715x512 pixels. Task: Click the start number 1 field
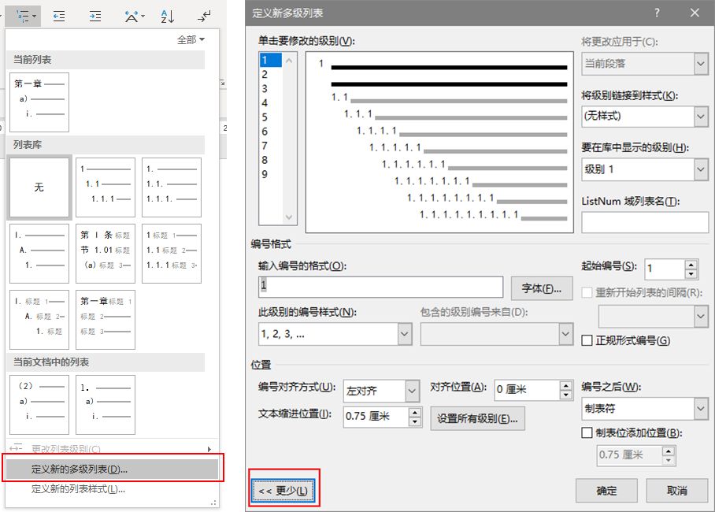coord(665,269)
